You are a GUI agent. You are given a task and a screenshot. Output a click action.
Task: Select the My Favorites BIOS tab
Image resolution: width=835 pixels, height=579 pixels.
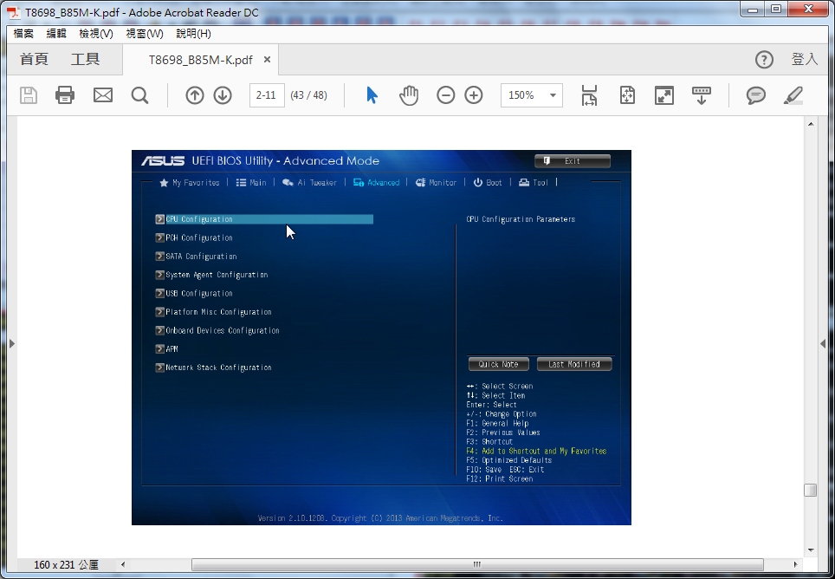point(190,183)
